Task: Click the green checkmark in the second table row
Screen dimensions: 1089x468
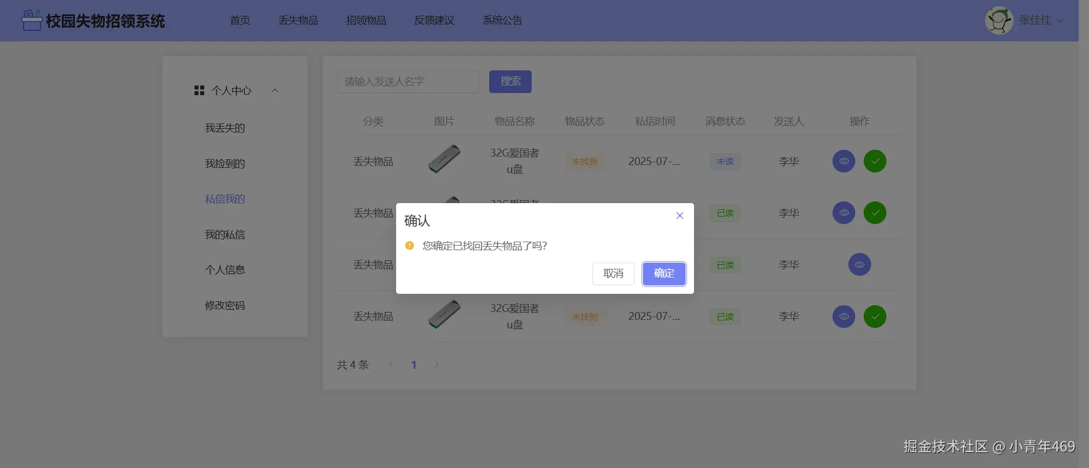Action: pyautogui.click(x=875, y=213)
